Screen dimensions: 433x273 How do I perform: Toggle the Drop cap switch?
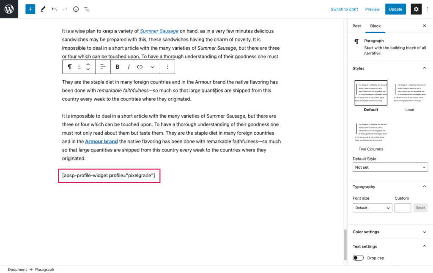pyautogui.click(x=358, y=258)
